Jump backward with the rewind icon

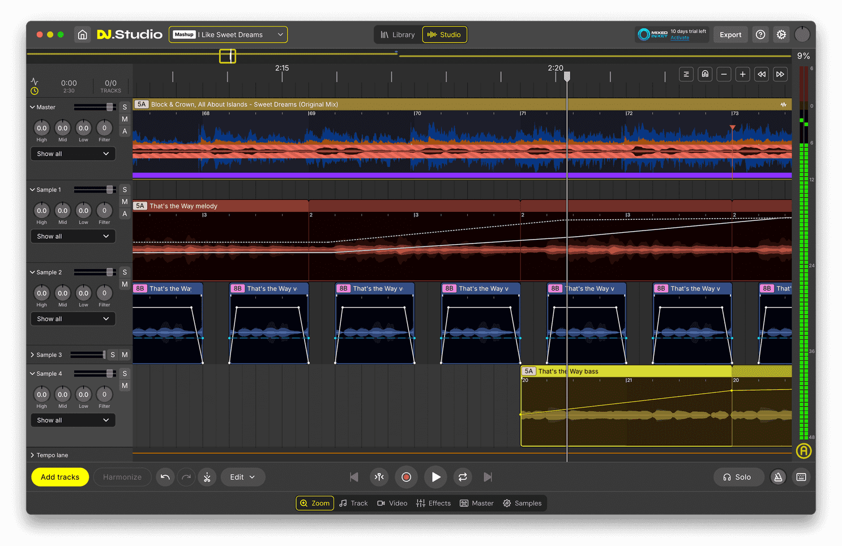(762, 74)
